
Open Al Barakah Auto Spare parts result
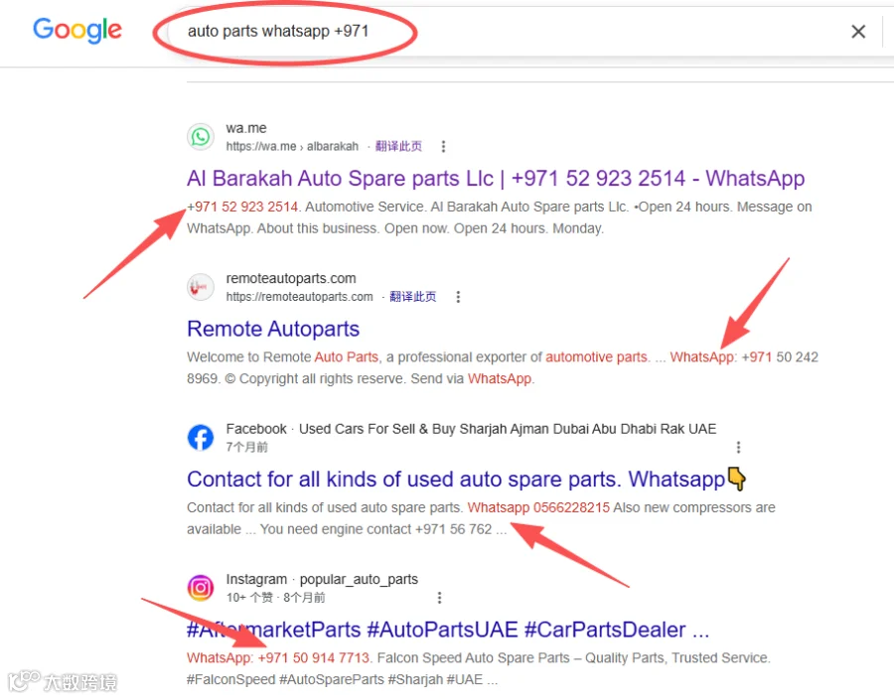496,179
